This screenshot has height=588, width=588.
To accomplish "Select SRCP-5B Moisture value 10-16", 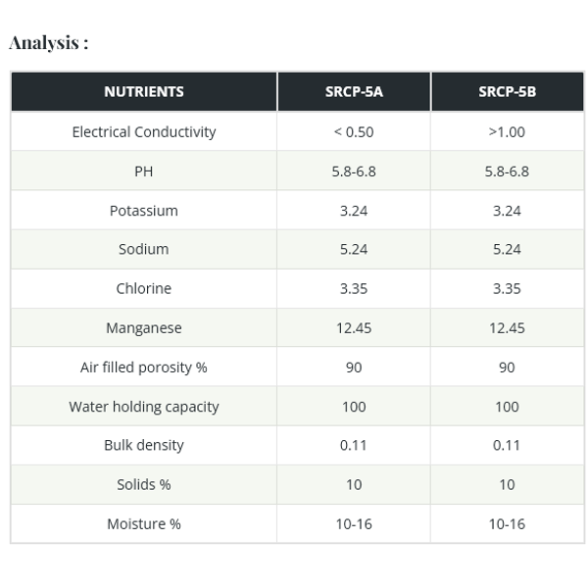I will click(508, 524).
